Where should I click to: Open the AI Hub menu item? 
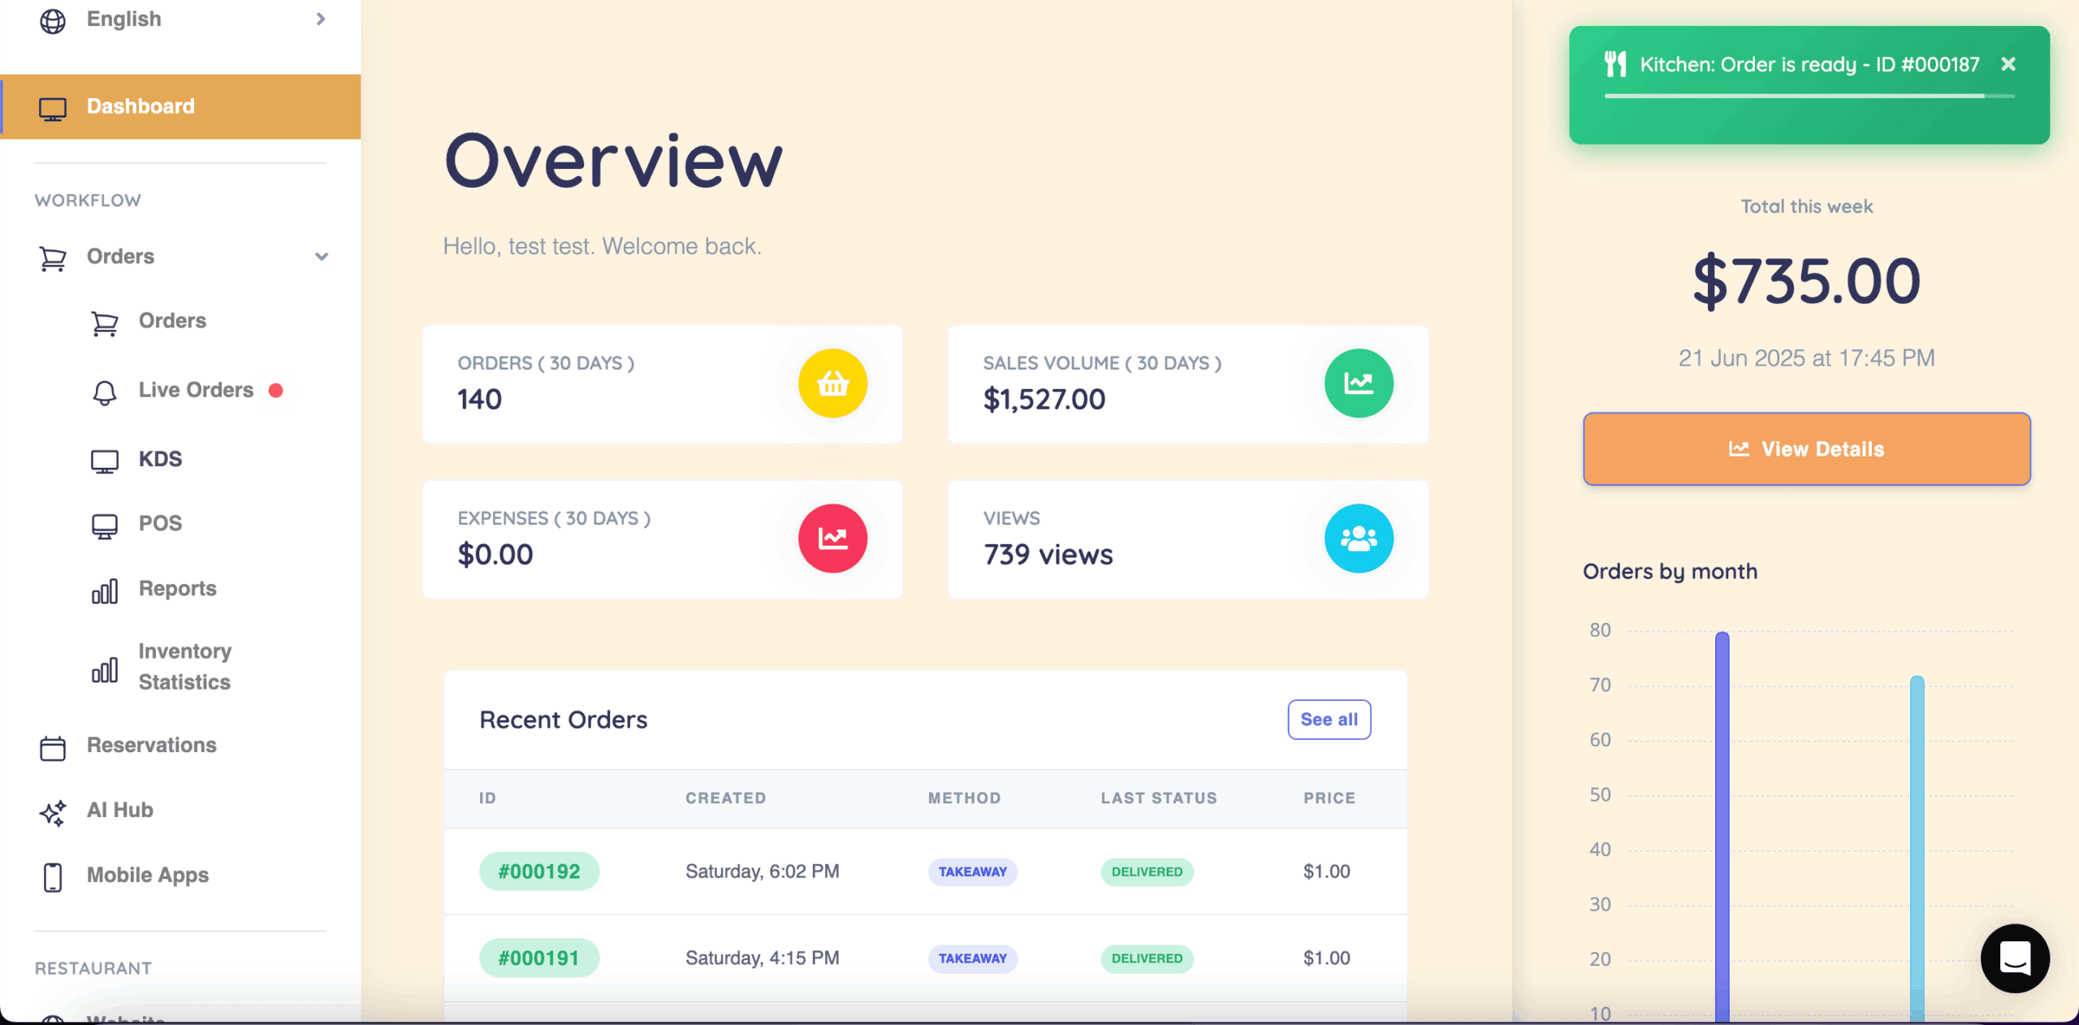[x=119, y=810]
